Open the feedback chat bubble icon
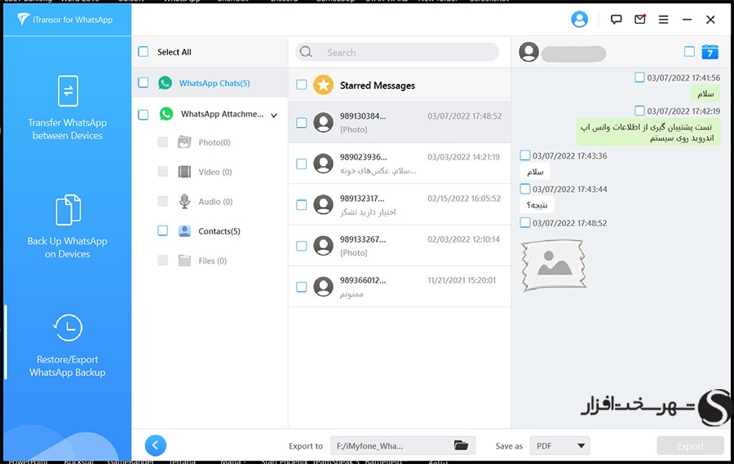Viewport: 734px width, 464px height. pos(616,20)
